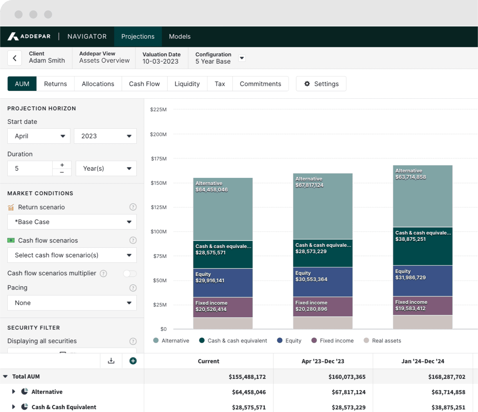Image resolution: width=478 pixels, height=412 pixels.
Task: Toggle Equity series in chart legend
Action: [x=289, y=341]
